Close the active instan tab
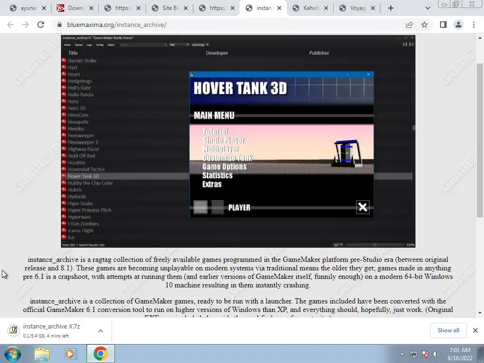This screenshot has height=363, width=484. pos(279,9)
